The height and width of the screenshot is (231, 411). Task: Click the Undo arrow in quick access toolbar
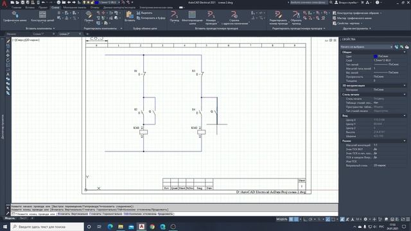43,3
